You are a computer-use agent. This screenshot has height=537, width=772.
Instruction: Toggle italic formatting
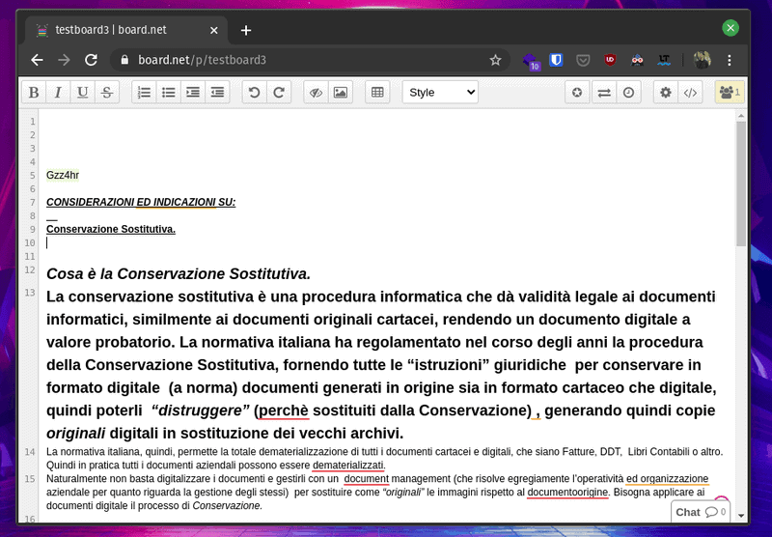[x=58, y=93]
